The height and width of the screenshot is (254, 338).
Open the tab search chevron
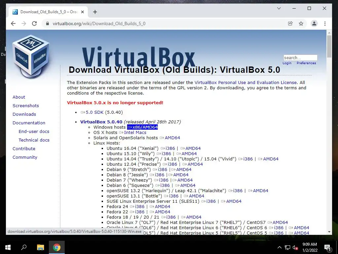279,8
